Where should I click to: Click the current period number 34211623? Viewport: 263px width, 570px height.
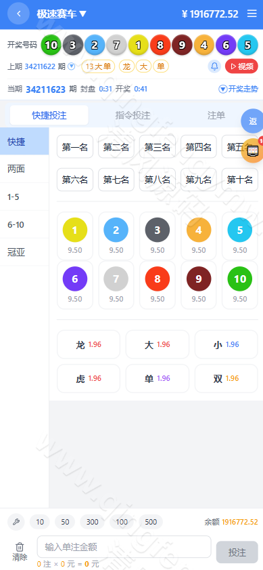point(46,89)
